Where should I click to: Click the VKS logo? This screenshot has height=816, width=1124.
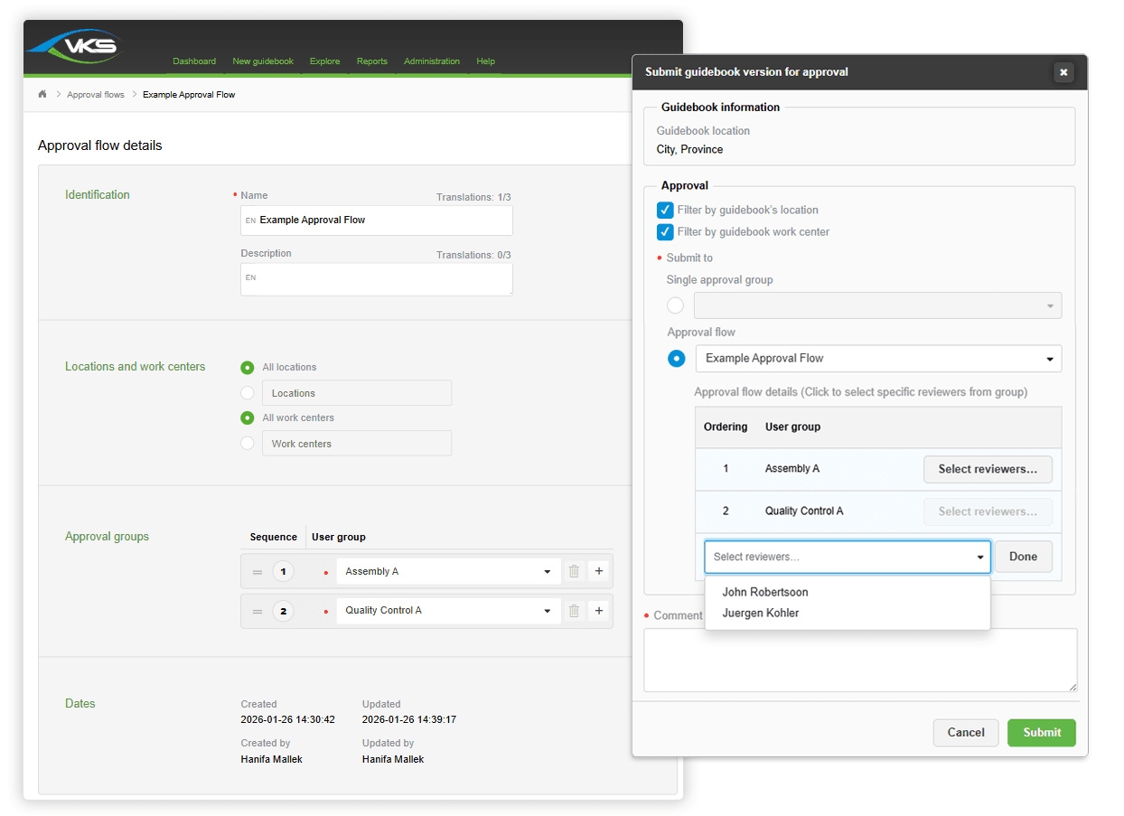coord(74,46)
